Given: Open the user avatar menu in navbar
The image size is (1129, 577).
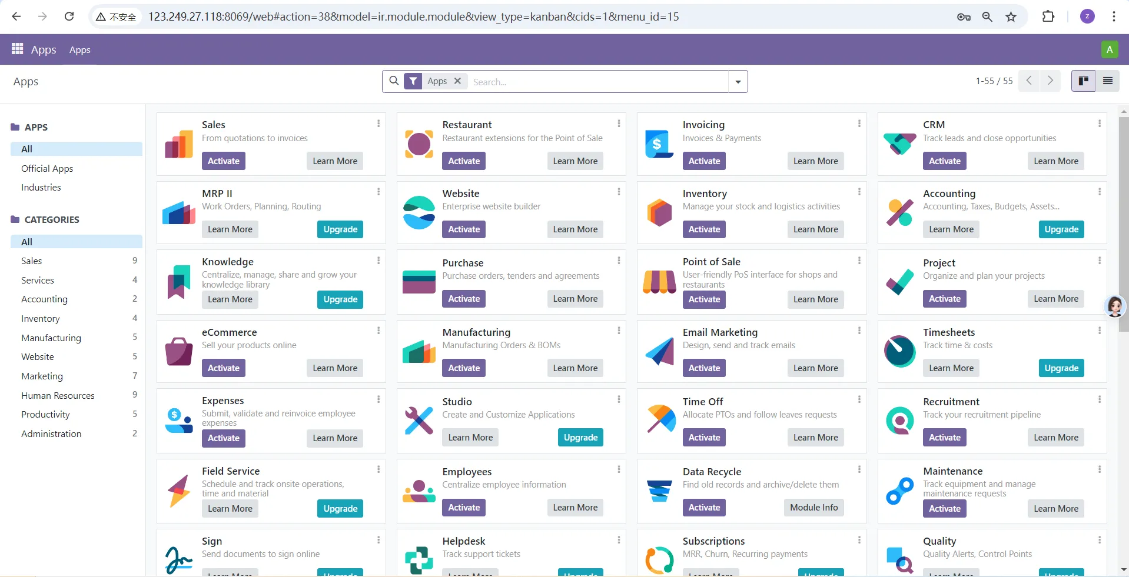Looking at the screenshot, I should tap(1109, 49).
